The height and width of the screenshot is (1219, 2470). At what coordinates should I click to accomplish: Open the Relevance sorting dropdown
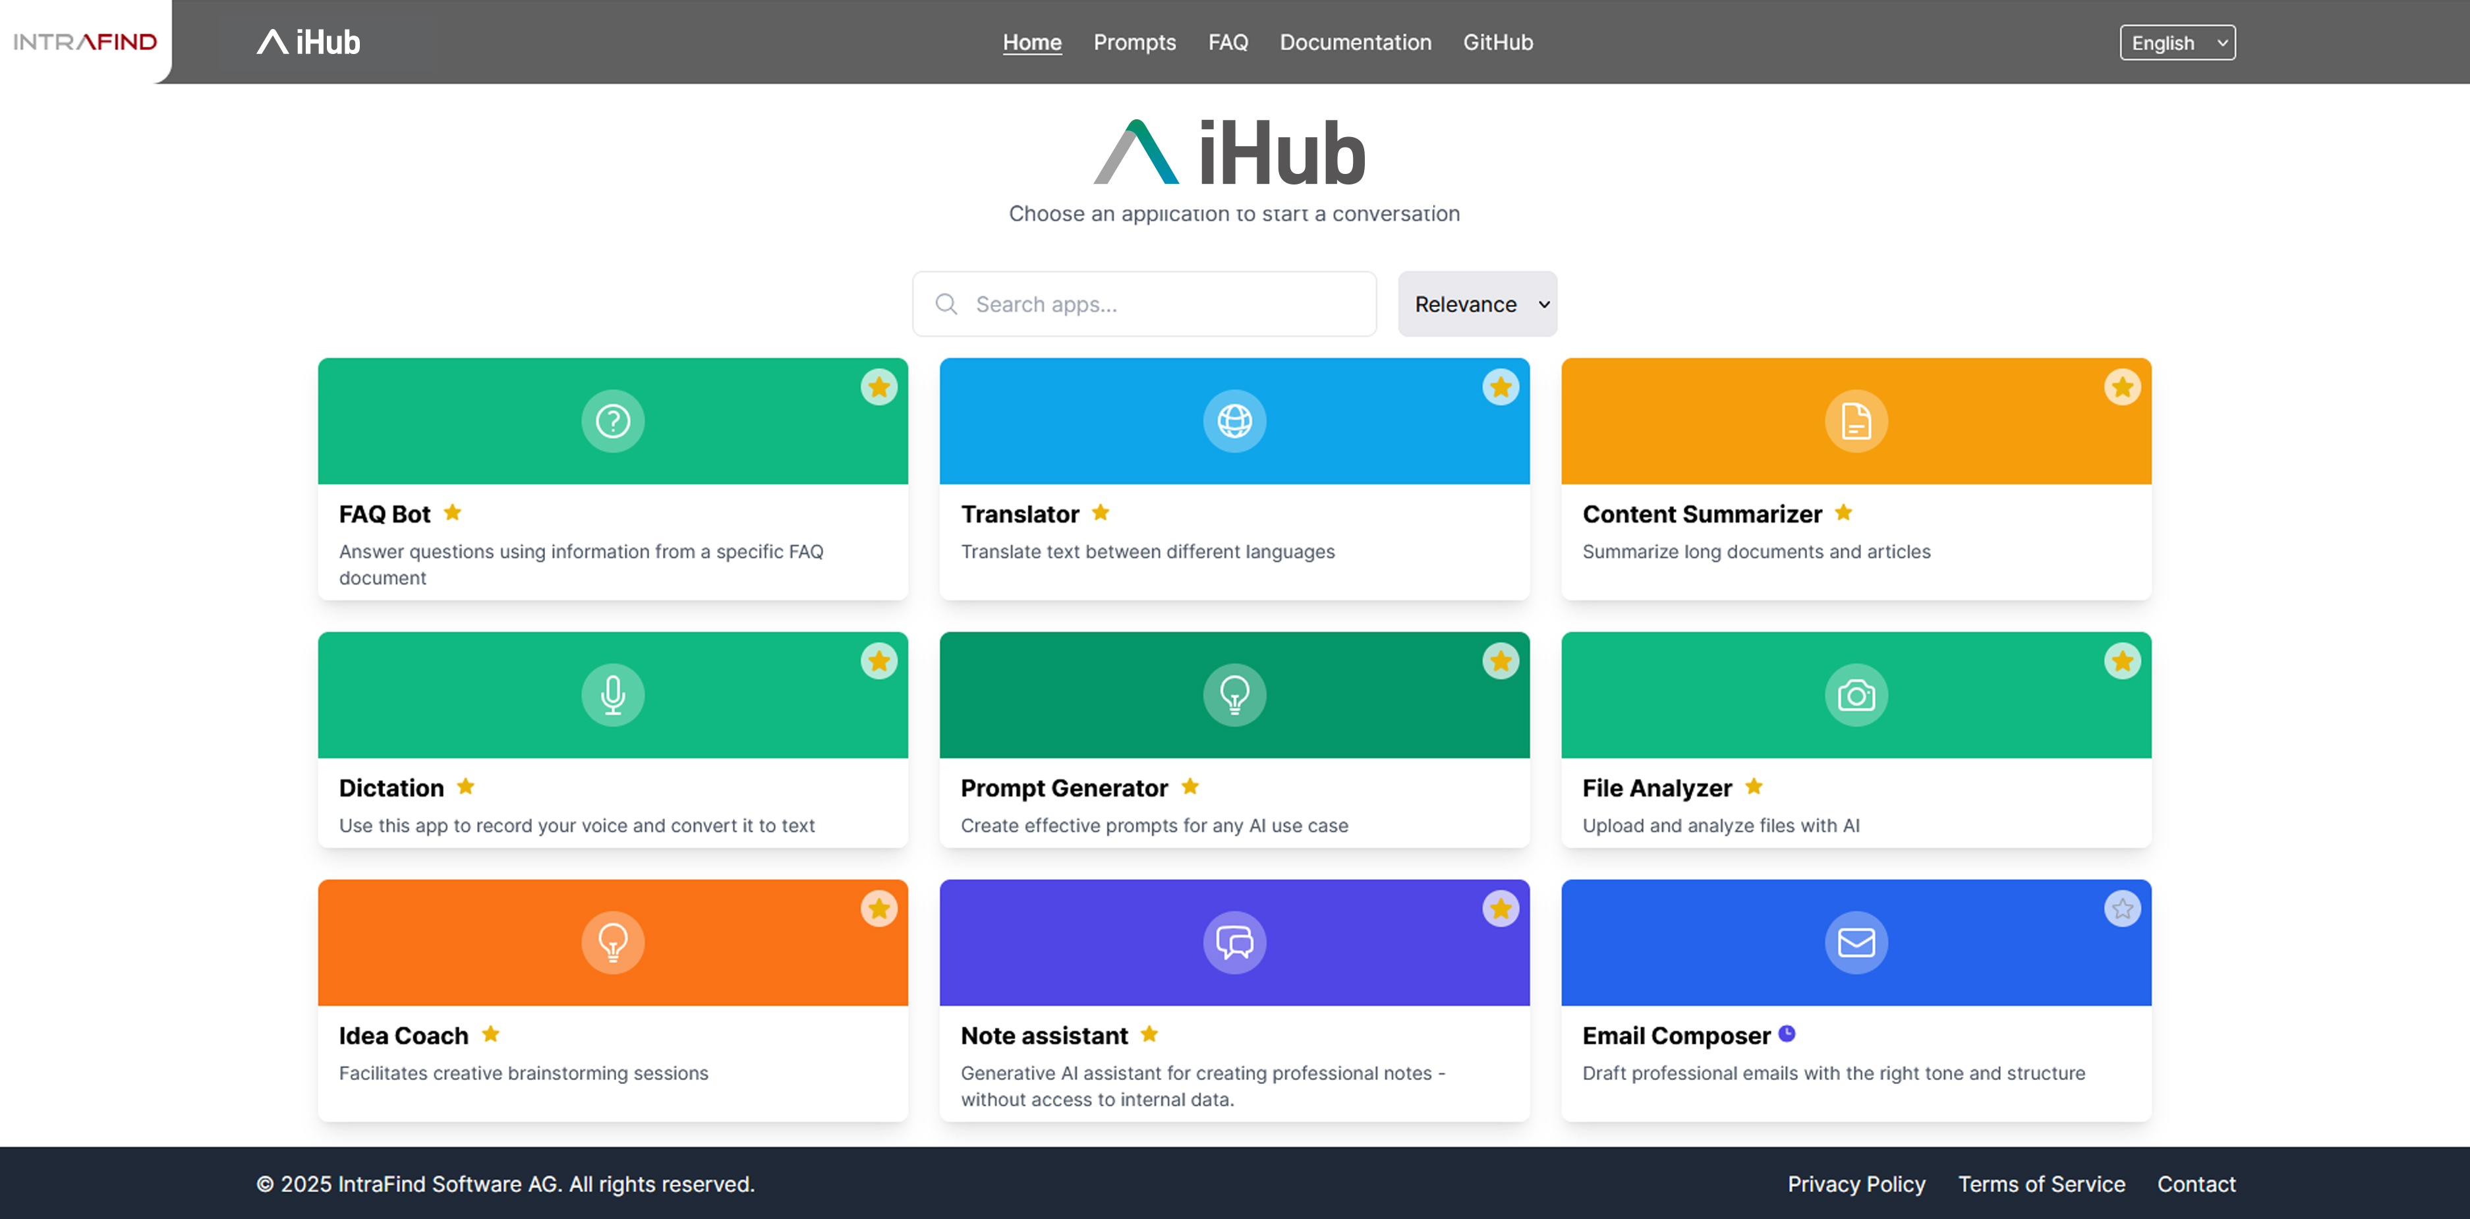click(x=1477, y=304)
